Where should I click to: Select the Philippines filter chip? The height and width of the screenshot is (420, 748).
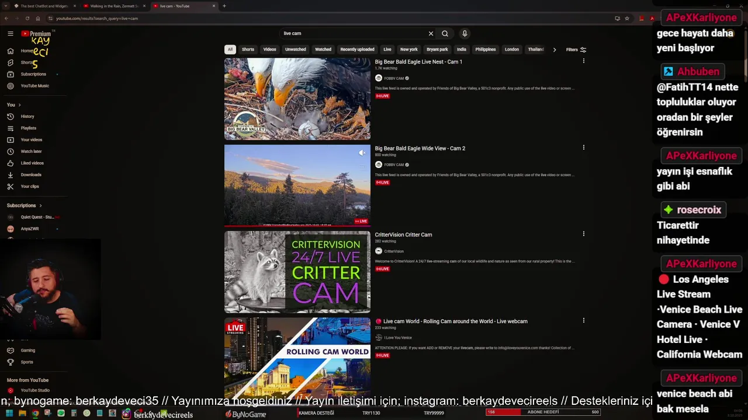tap(486, 50)
